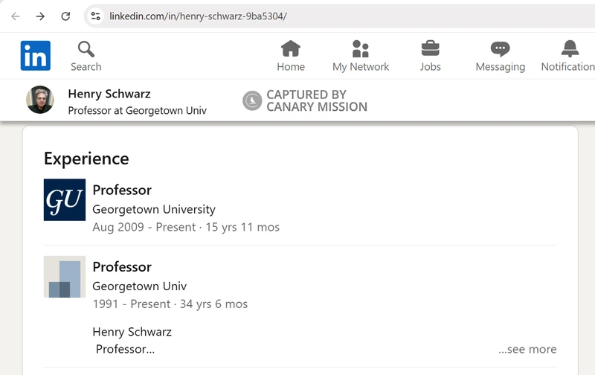This screenshot has height=375, width=595.
Task: Click '1991 - Present · 34 yrs 6 mos'
Action: tap(170, 304)
